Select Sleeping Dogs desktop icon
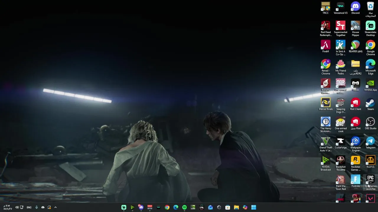The width and height of the screenshot is (378, 212). 340,105
